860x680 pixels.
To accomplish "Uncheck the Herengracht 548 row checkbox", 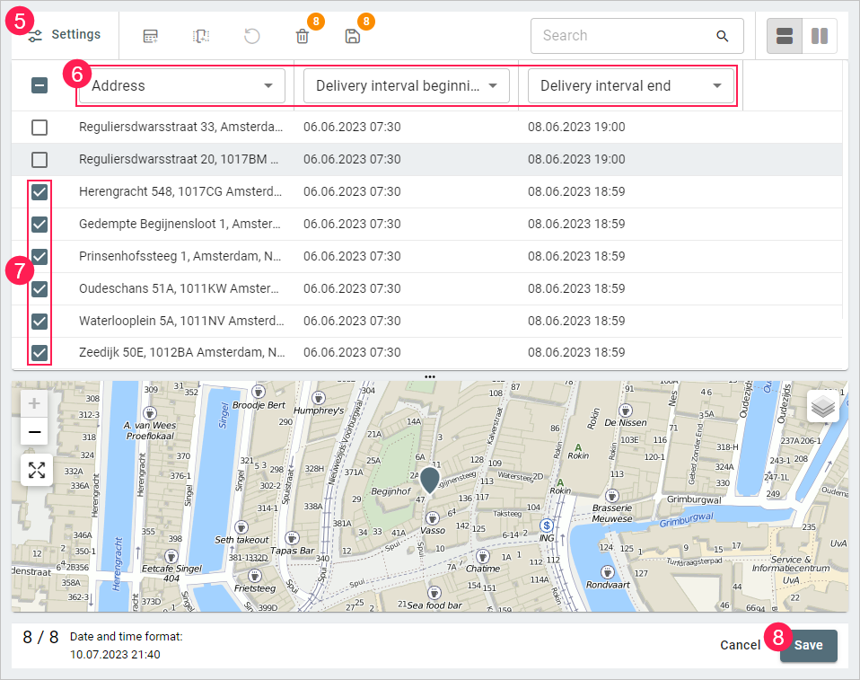I will (39, 192).
